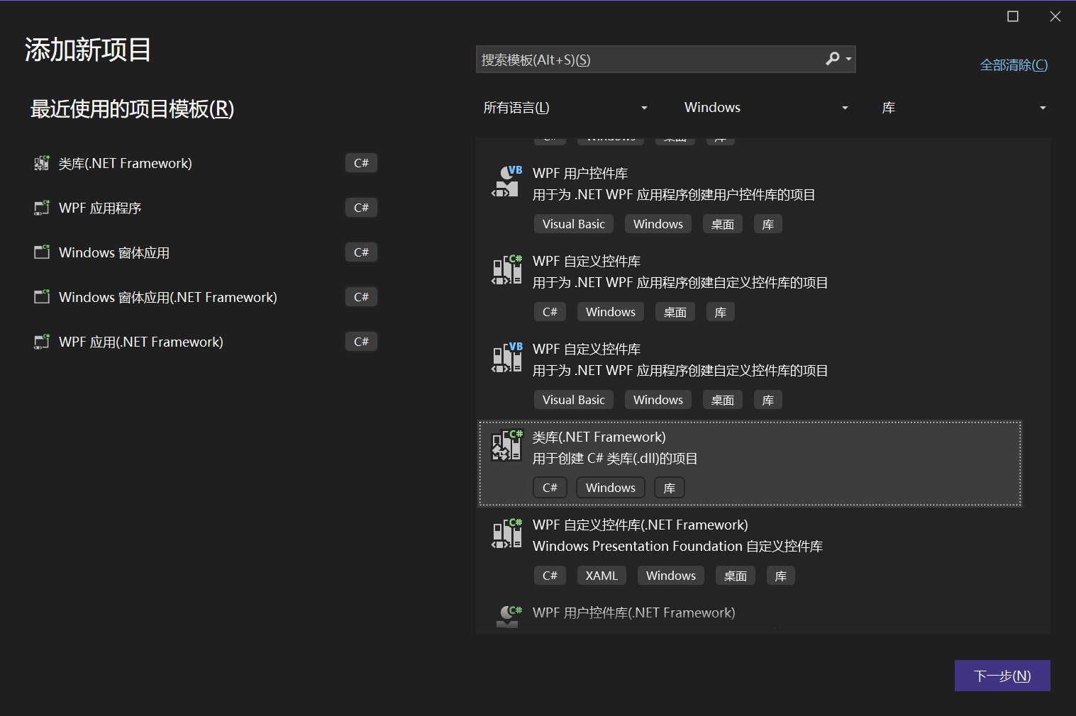
Task: Close the Add New Project dialog
Action: (x=1055, y=16)
